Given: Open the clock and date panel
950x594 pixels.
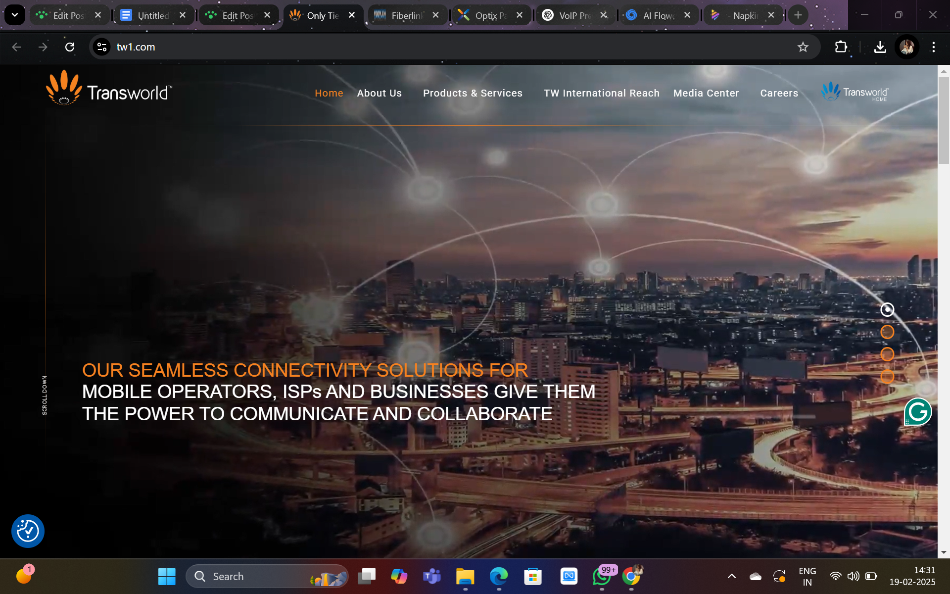Looking at the screenshot, I should coord(912,576).
